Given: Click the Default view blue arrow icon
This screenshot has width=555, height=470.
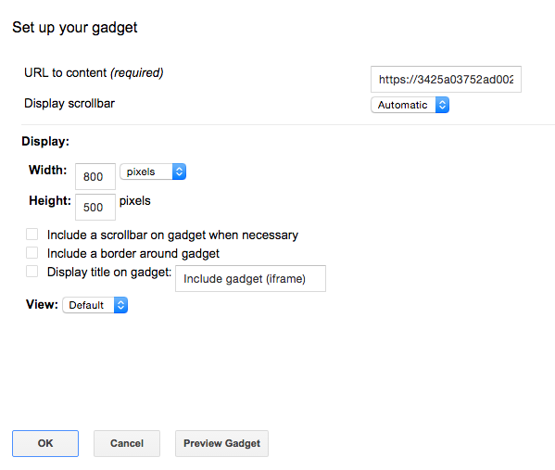Looking at the screenshot, I should [x=120, y=305].
